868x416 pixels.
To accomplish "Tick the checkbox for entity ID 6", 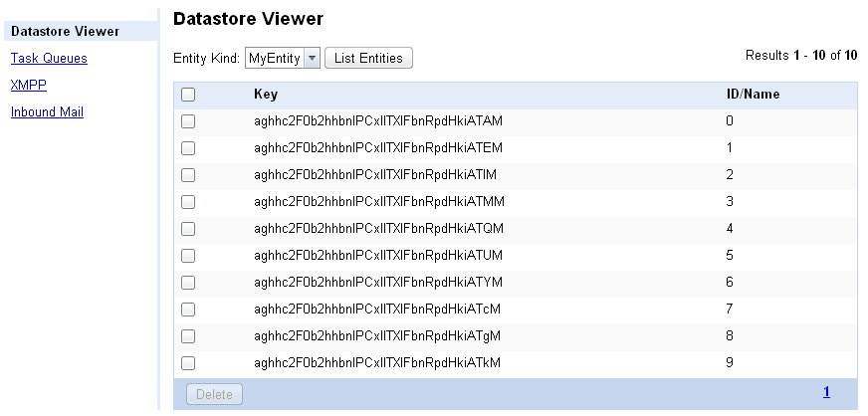I will pos(188,283).
